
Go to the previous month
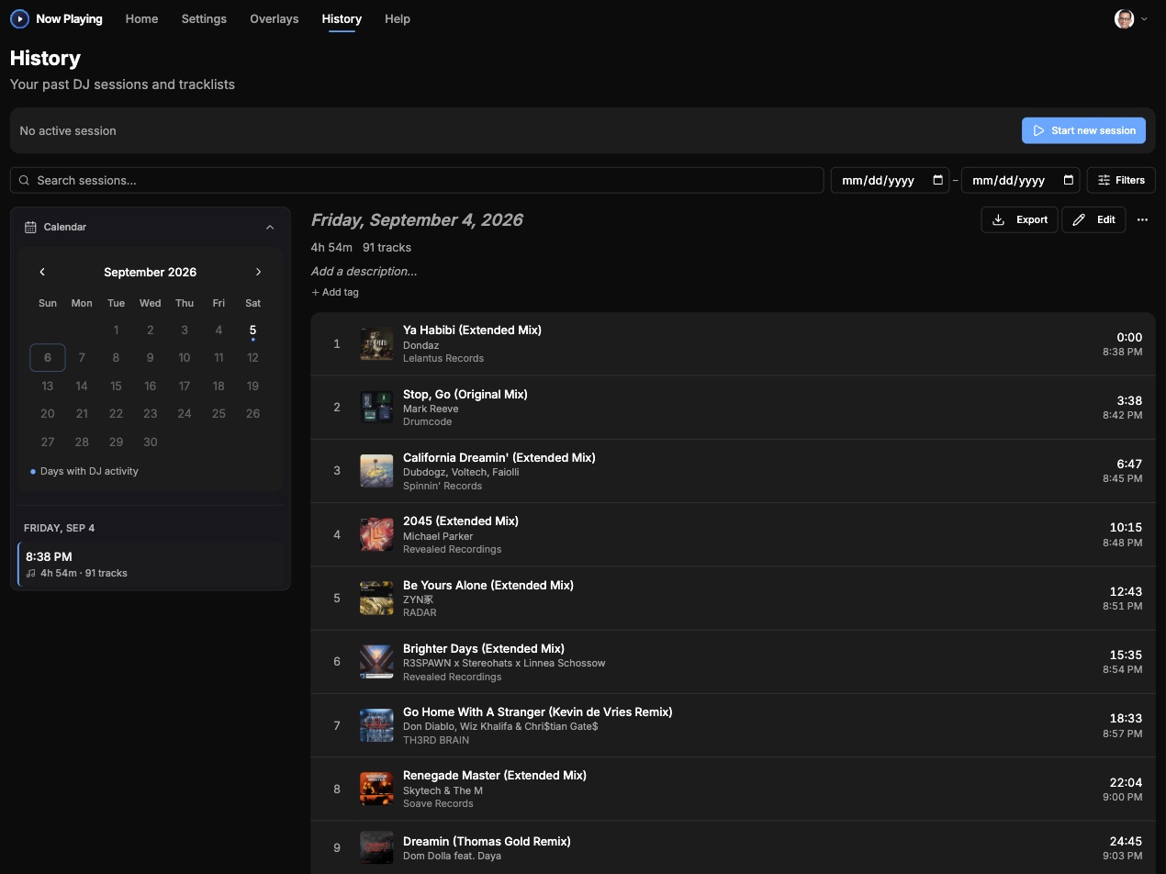(x=42, y=272)
